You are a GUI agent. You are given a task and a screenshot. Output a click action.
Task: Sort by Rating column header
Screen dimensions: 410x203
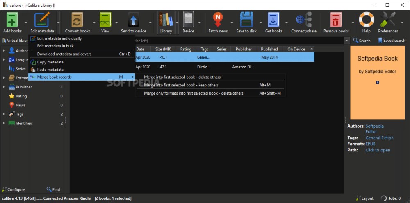point(186,49)
